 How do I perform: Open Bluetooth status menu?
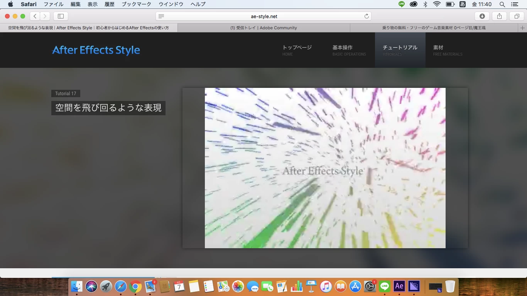(x=426, y=4)
